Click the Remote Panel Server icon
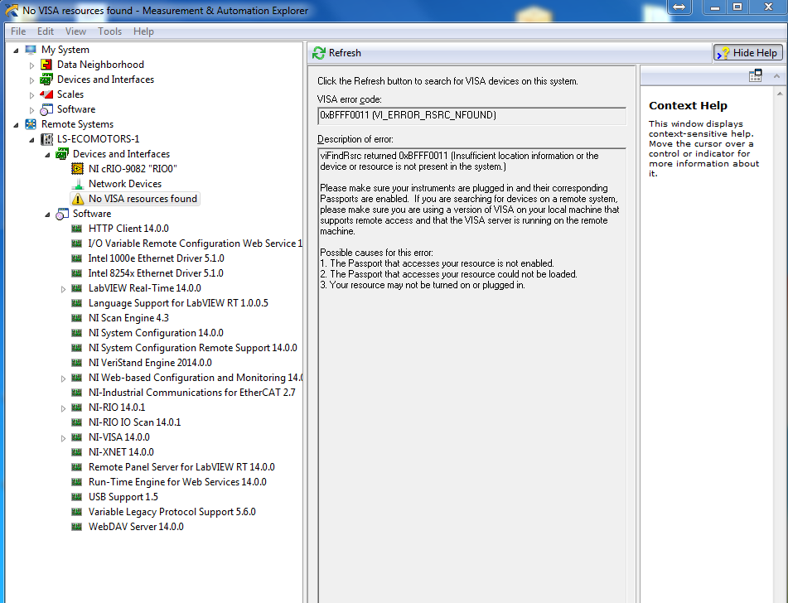Screen dimensions: 788x603 (x=76, y=467)
